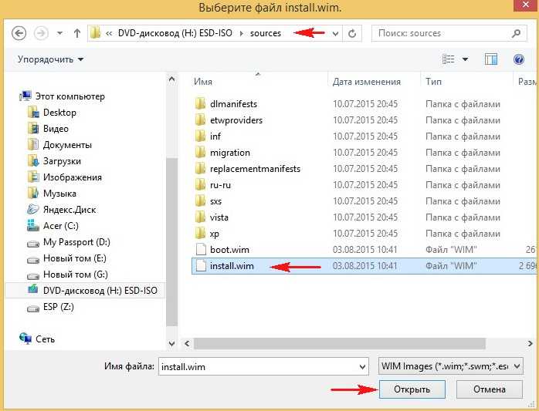Sort by the Дата изменения column
Screen dimensions: 539x411
367,82
